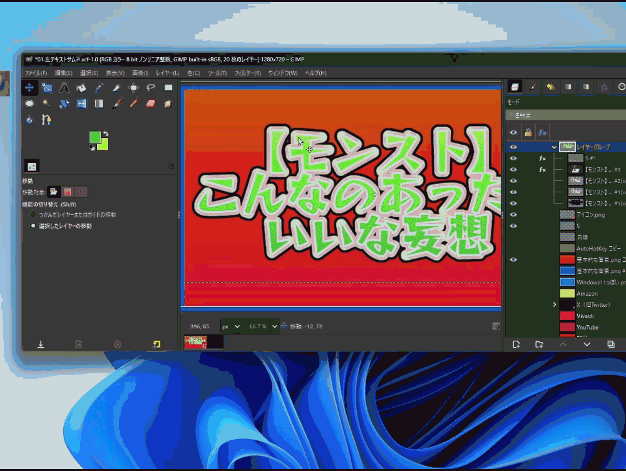Collapse the レイヤーグループ layer group
The image size is (626, 471).
click(554, 147)
